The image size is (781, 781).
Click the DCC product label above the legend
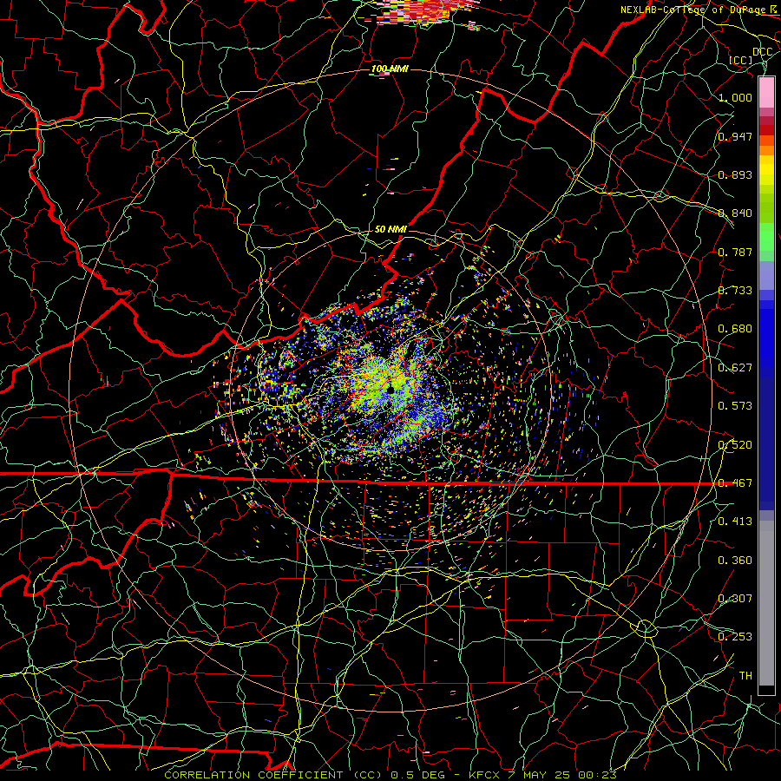coord(762,52)
